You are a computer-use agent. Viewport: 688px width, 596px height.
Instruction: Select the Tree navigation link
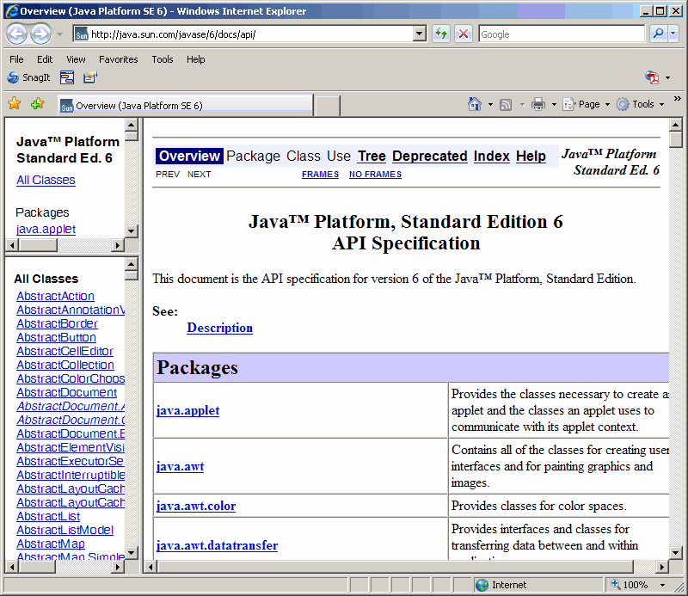pyautogui.click(x=372, y=156)
